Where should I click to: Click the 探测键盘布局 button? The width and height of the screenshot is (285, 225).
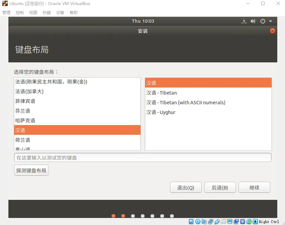(31, 170)
